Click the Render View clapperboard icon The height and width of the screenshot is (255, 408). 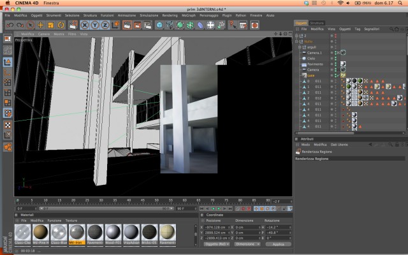pyautogui.click(x=127, y=25)
